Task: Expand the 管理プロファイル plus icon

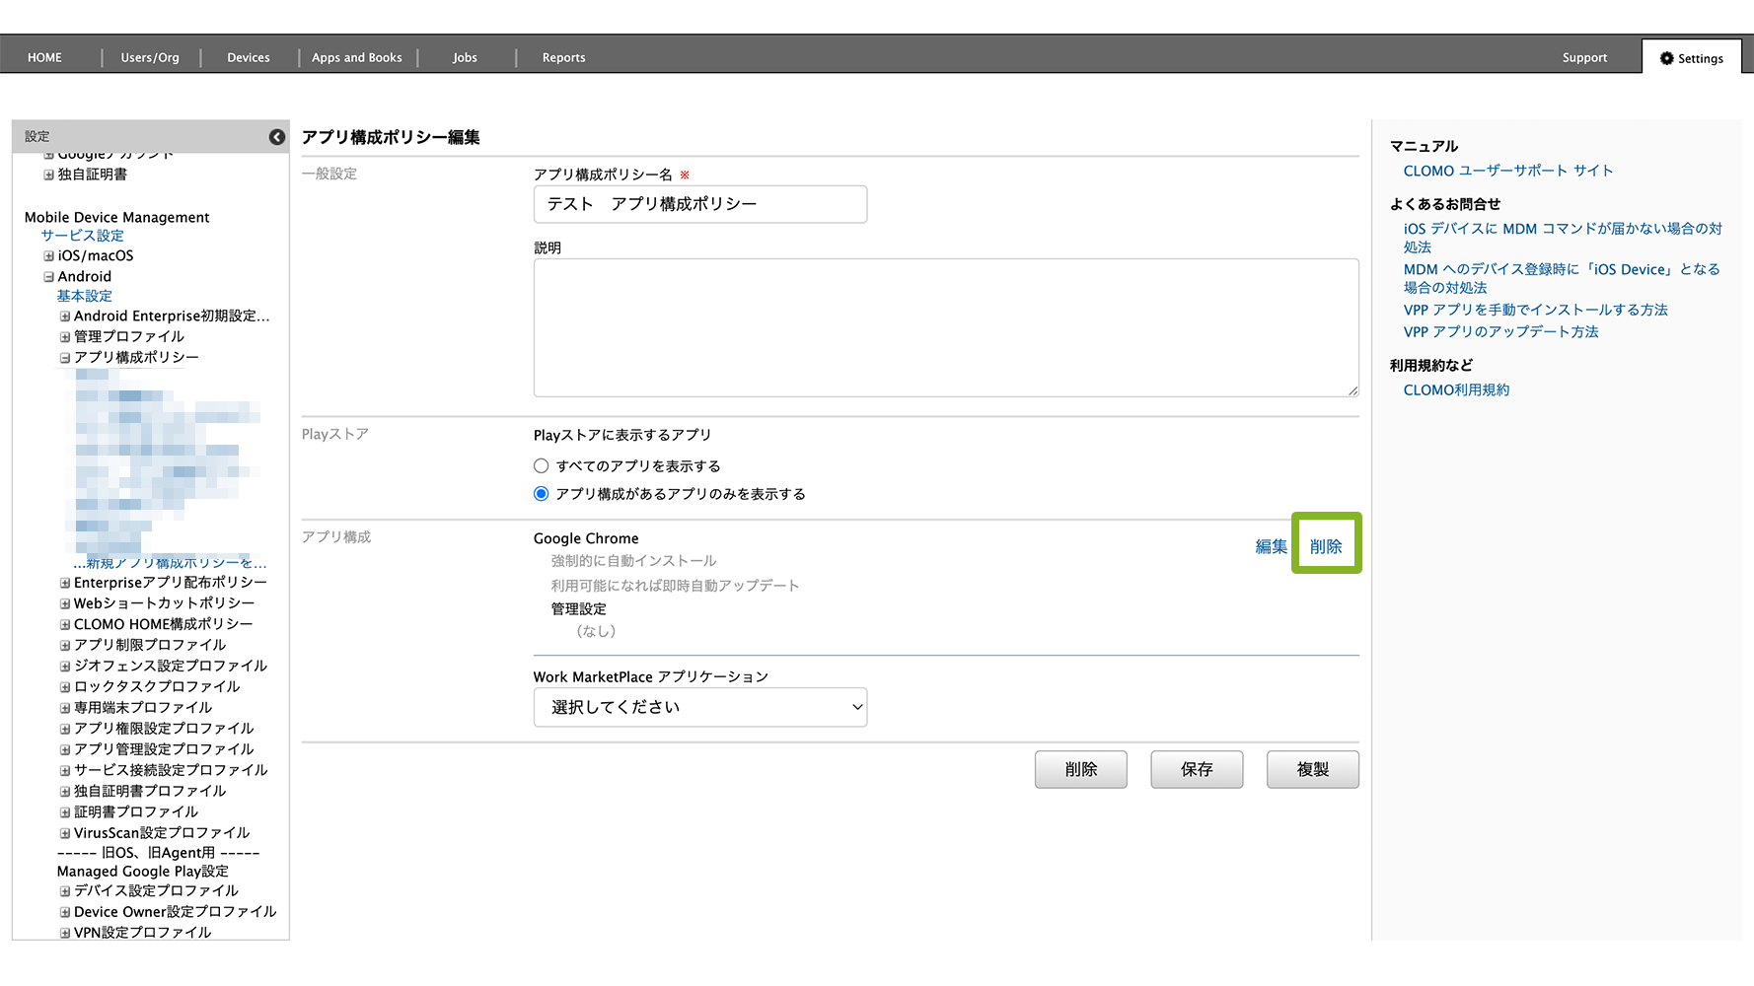Action: point(65,337)
